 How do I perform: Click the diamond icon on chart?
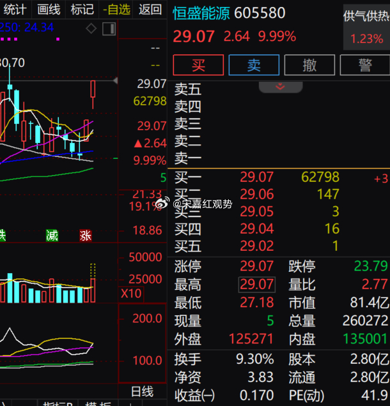91,29
